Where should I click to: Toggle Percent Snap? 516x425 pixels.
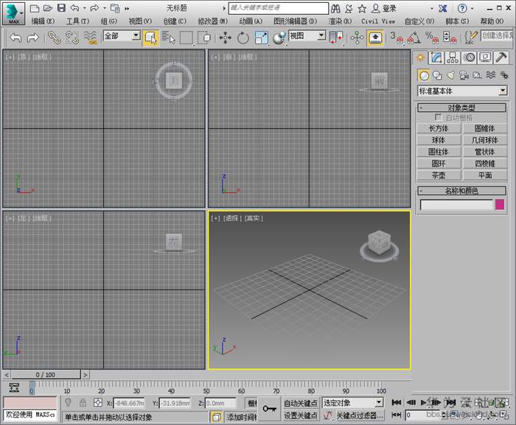tap(431, 38)
